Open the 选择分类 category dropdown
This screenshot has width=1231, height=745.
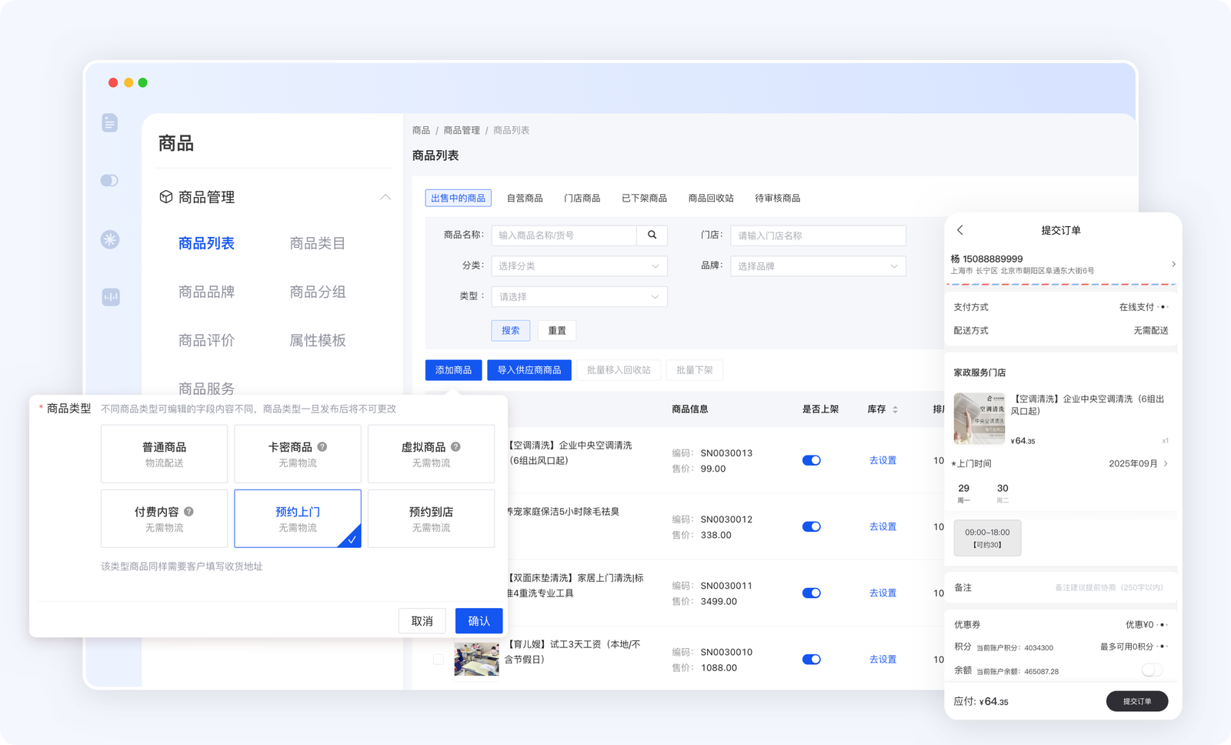coord(579,266)
